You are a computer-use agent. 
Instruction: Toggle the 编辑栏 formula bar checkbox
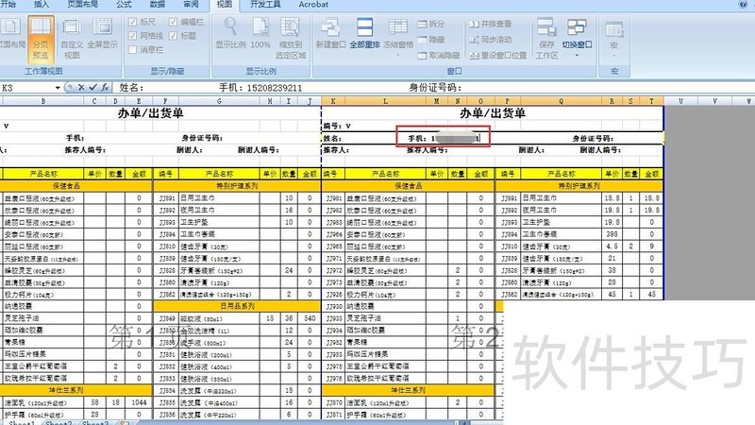pyautogui.click(x=174, y=22)
